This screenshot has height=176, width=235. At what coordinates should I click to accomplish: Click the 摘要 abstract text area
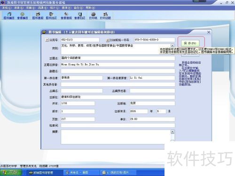116,137
